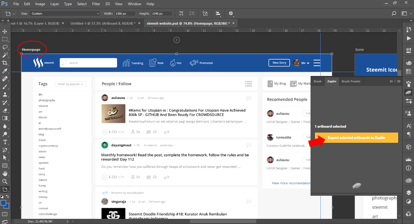The width and height of the screenshot is (414, 224).
Task: Select the Blur tool
Action: (x=5, y=126)
